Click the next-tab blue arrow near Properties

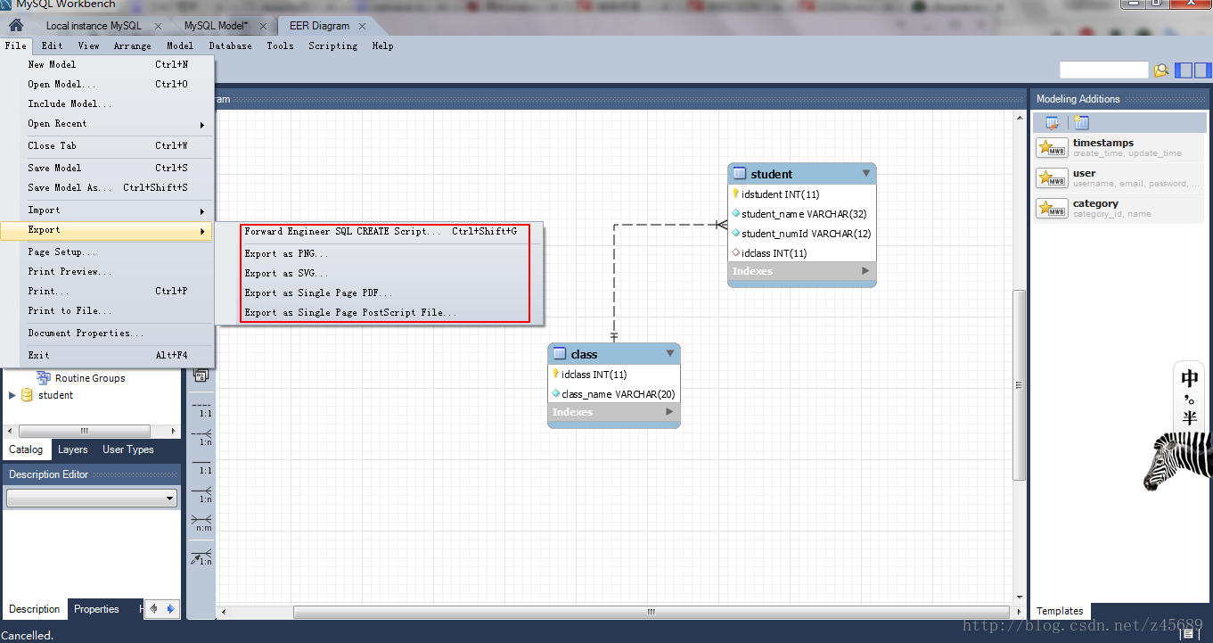[170, 609]
